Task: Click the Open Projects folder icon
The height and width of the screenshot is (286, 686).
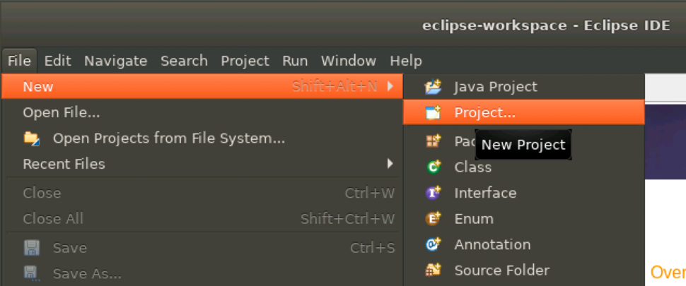Action: 32,138
